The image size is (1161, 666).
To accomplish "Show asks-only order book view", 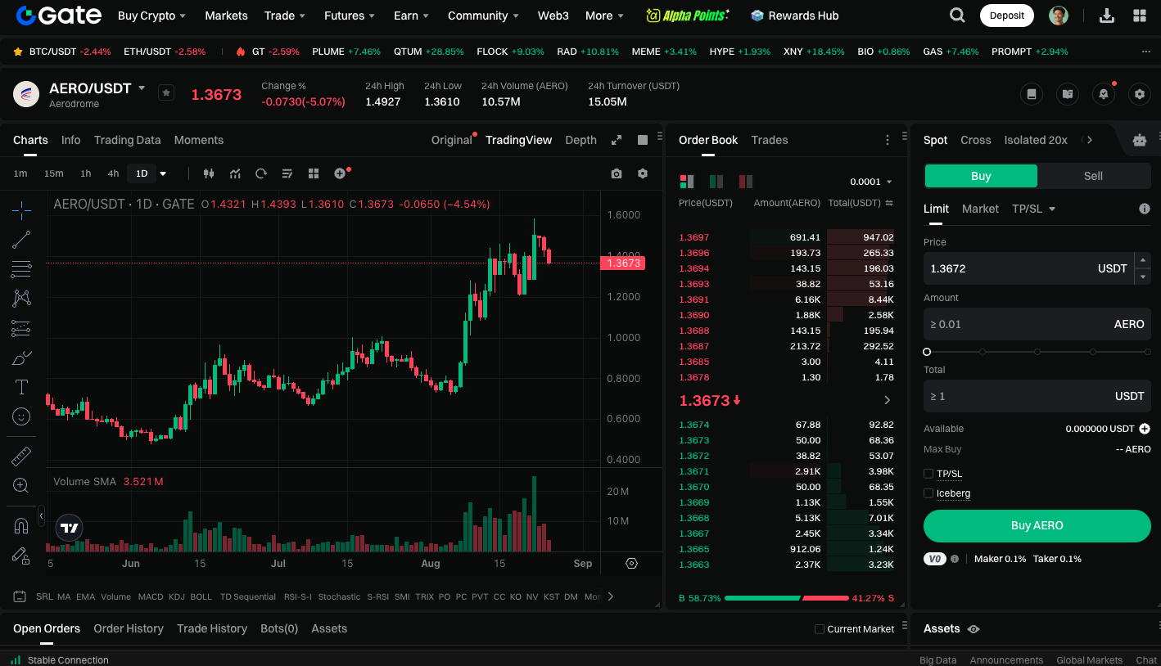I will [746, 182].
